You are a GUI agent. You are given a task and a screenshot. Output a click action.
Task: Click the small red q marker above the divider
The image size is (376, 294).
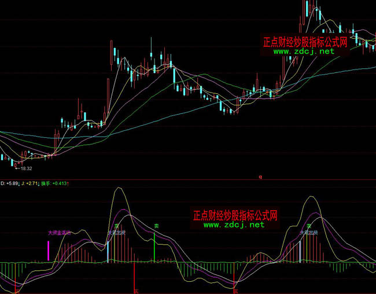tap(260, 177)
